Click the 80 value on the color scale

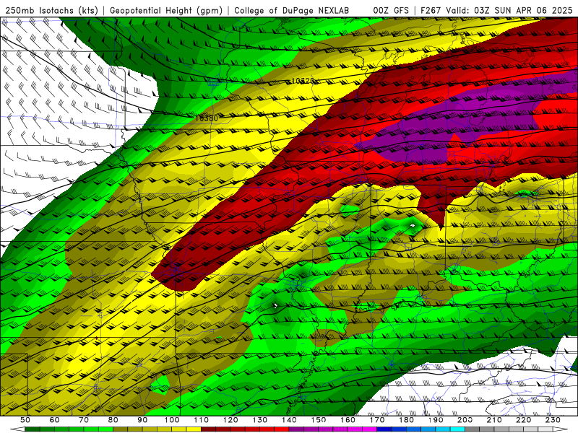click(x=113, y=420)
